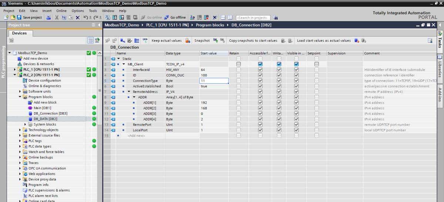444x202 pixels.
Task: Open the Options menu
Action: tap(78, 11)
